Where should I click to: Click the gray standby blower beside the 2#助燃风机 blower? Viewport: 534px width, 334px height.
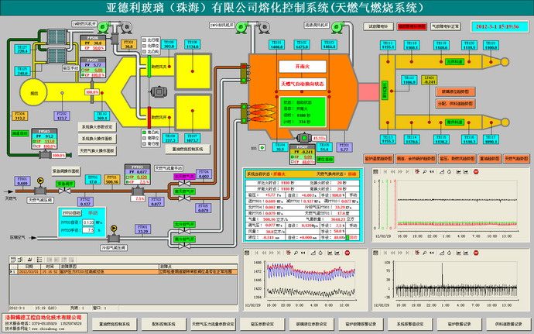pos(126,27)
